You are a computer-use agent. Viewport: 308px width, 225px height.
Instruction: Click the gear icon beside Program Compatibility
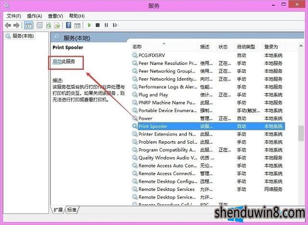[135, 150]
